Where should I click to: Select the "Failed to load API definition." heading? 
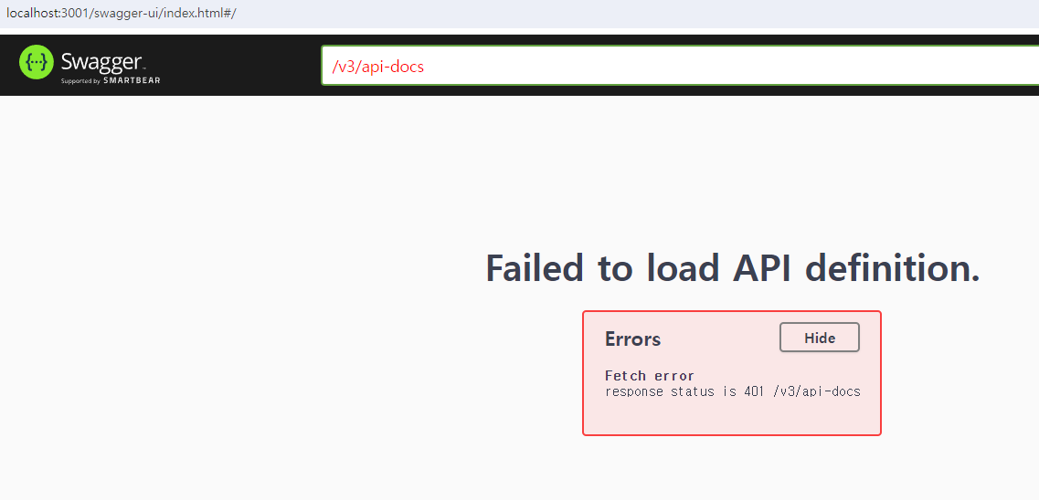coord(732,268)
